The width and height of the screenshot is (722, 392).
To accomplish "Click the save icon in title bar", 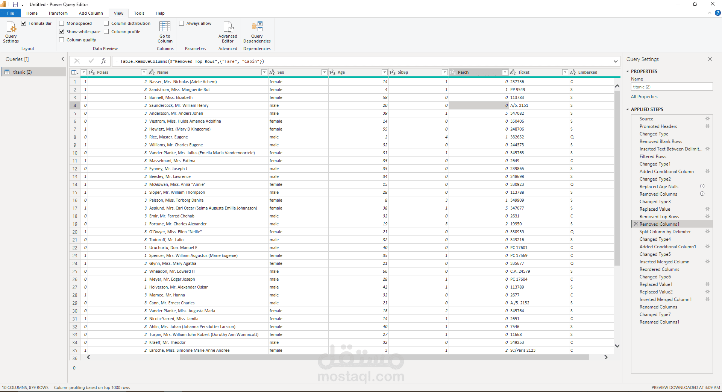I will pos(15,5).
